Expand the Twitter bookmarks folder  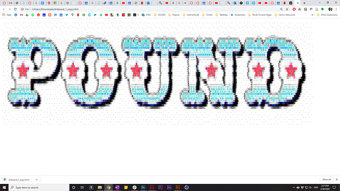207,15
